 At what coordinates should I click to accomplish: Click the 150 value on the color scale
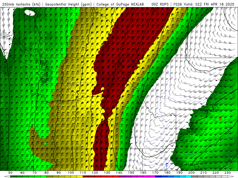coord(131,173)
